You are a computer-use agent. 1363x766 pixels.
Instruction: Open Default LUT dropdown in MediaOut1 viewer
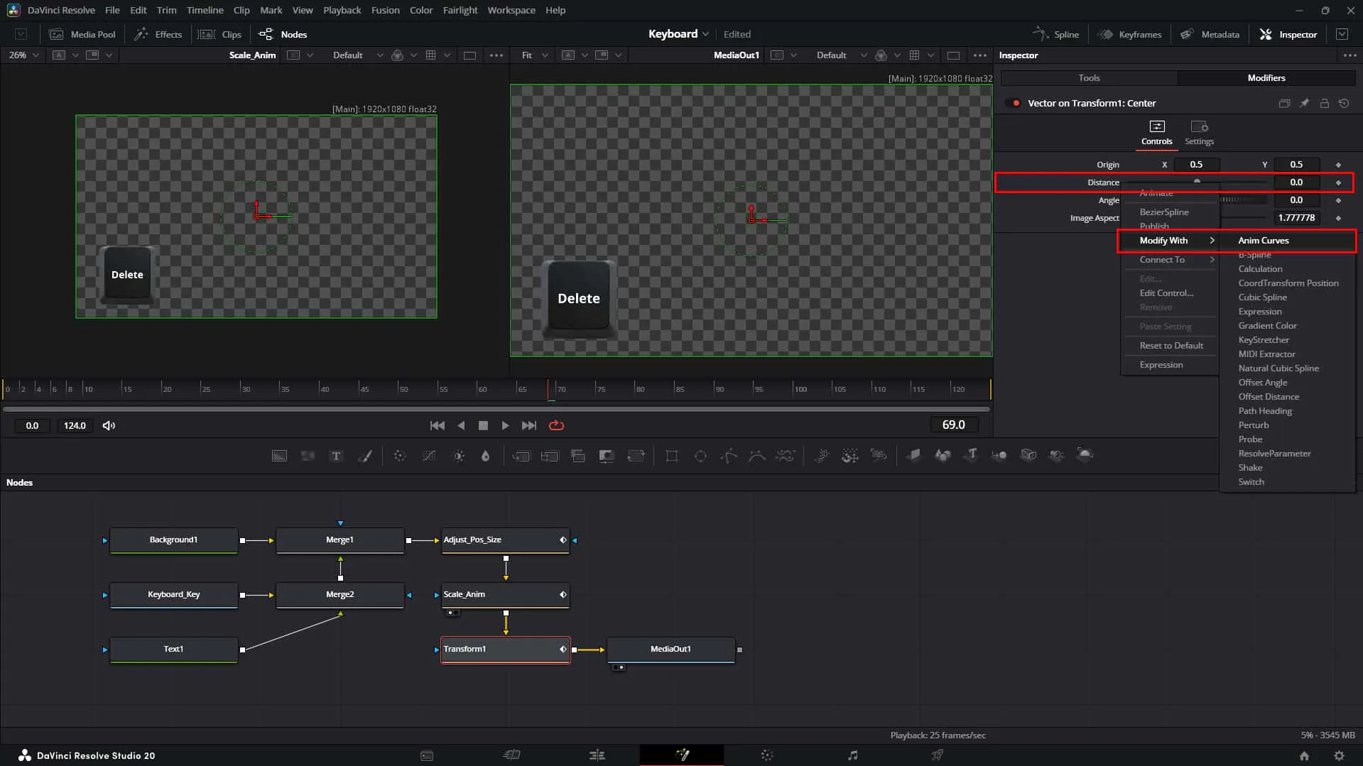pyautogui.click(x=842, y=55)
